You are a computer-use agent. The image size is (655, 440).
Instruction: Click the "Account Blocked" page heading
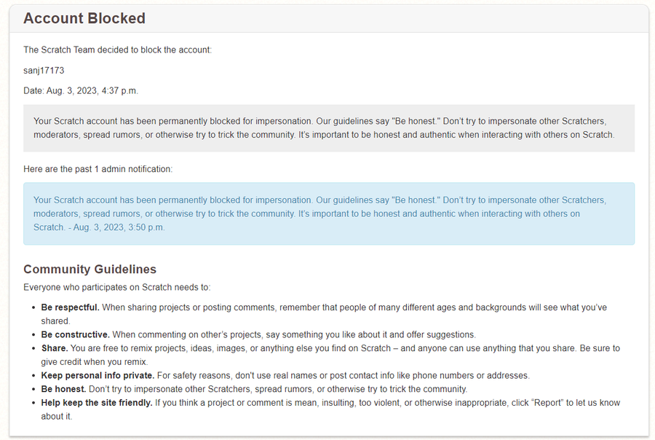tap(84, 19)
